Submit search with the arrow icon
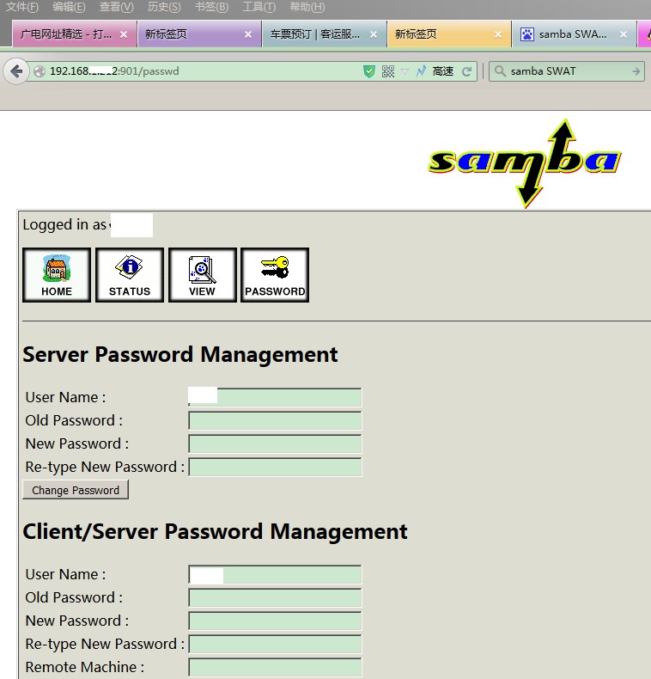Screen dimensions: 651x679 [x=636, y=71]
